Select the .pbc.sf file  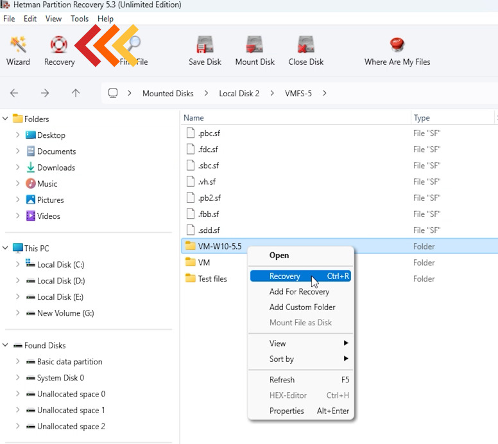[209, 133]
